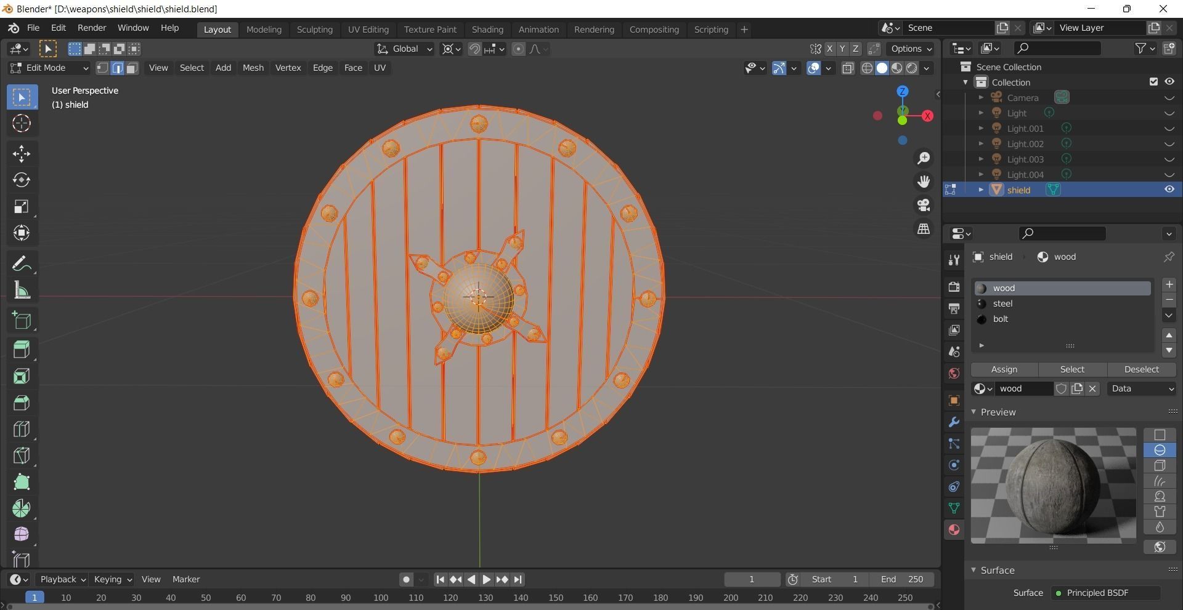This screenshot has height=610, width=1183.
Task: Open the Edit Mode dropdown
Action: (x=49, y=68)
